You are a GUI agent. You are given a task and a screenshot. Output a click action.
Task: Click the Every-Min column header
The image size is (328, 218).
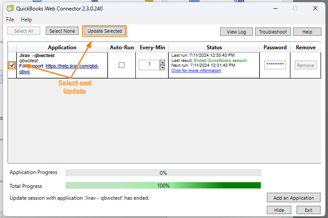(x=152, y=48)
